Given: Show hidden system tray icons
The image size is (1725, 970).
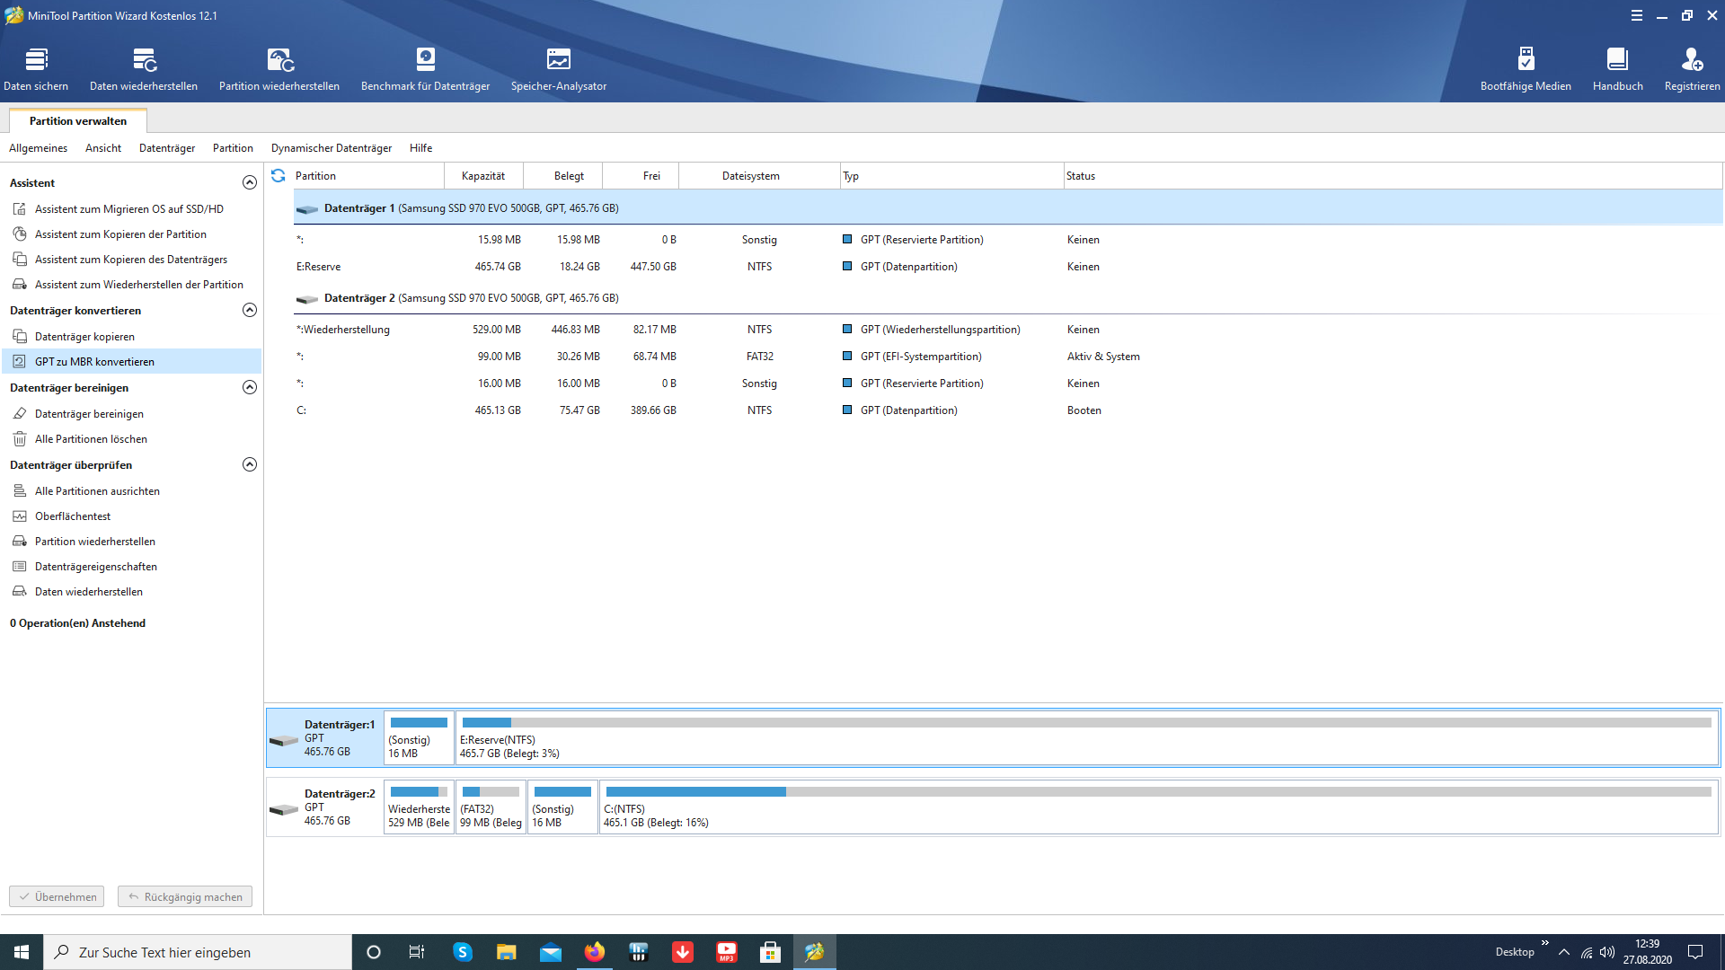Looking at the screenshot, I should pyautogui.click(x=1564, y=952).
